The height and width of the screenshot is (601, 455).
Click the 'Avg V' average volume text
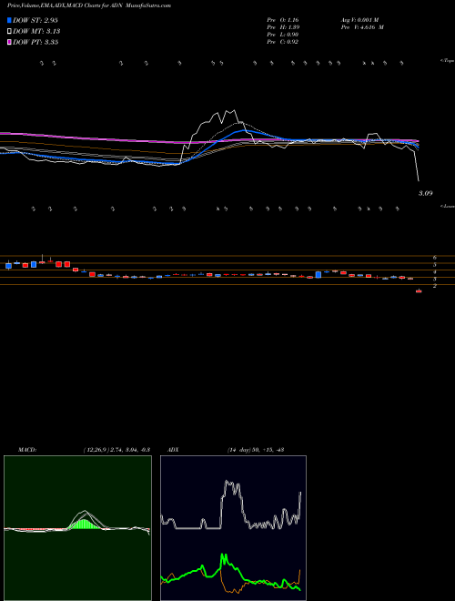[x=359, y=20]
